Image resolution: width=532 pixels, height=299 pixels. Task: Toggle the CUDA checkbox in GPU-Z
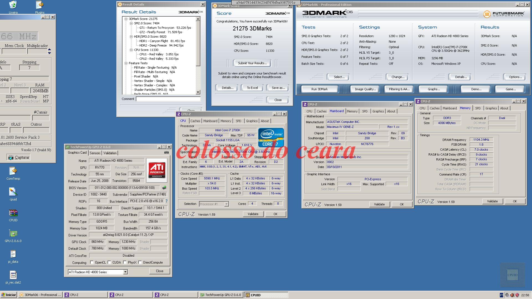(109, 262)
